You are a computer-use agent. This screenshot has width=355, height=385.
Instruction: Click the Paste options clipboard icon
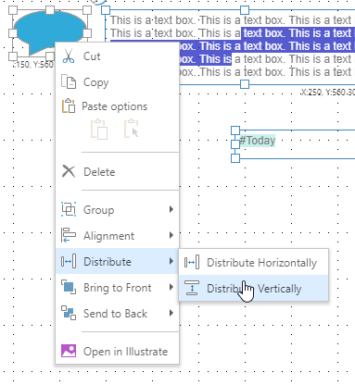(x=69, y=106)
